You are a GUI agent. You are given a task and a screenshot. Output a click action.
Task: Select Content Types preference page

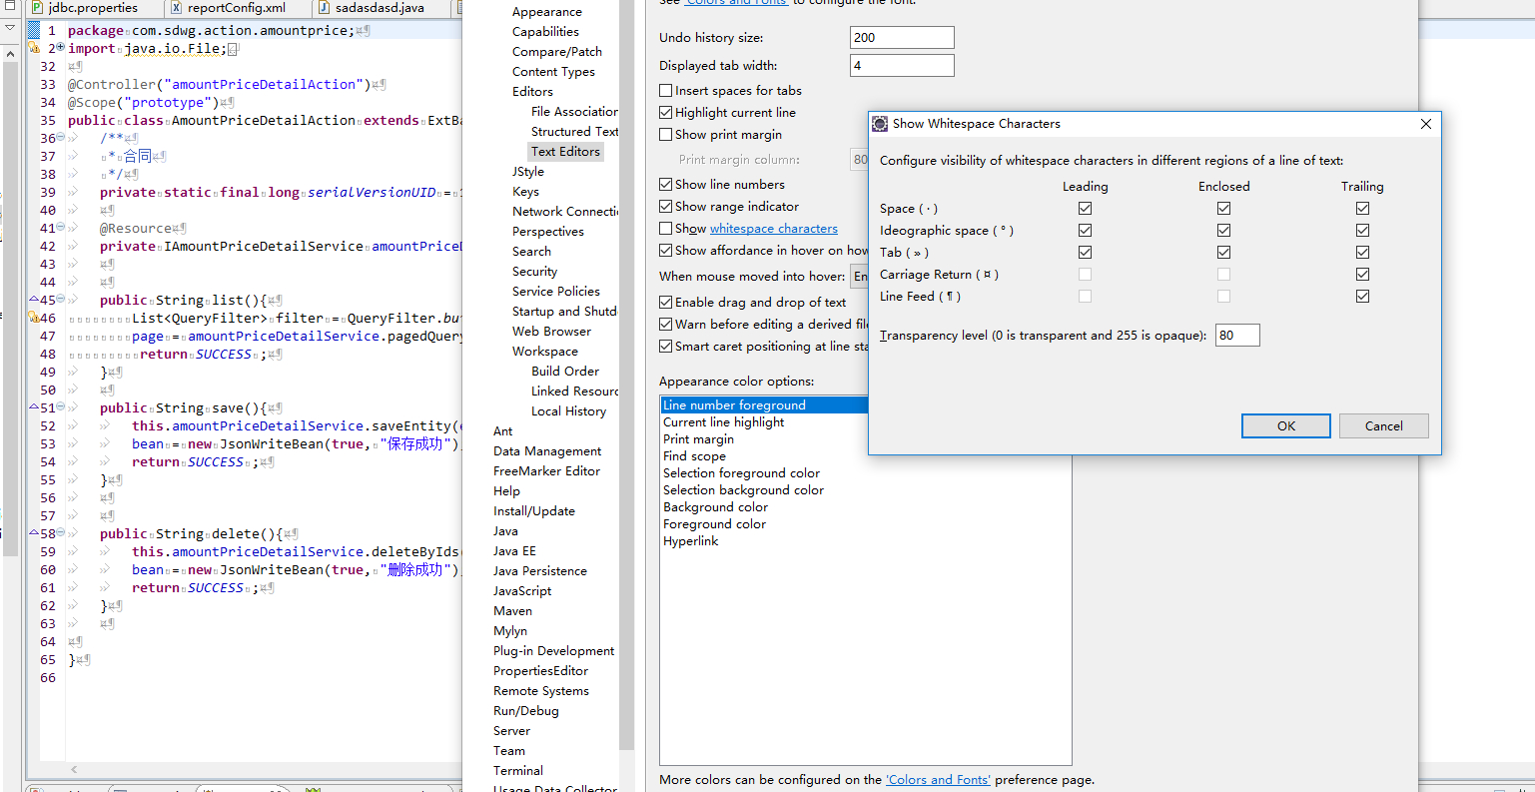click(x=553, y=72)
